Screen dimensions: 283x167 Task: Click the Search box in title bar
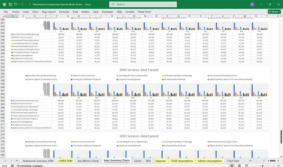(x=143, y=4)
